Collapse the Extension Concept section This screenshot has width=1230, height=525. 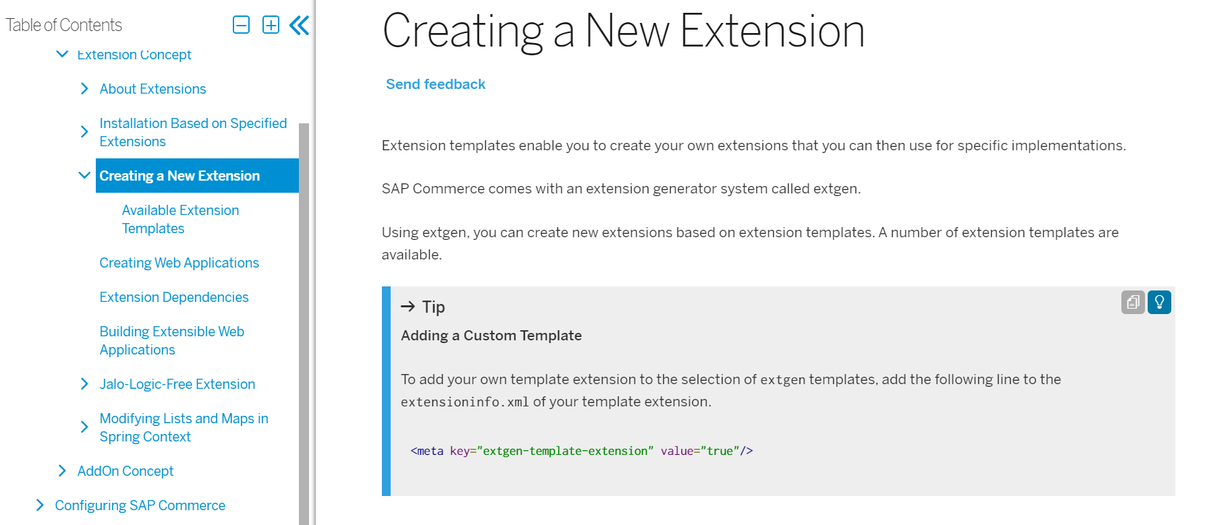(62, 54)
